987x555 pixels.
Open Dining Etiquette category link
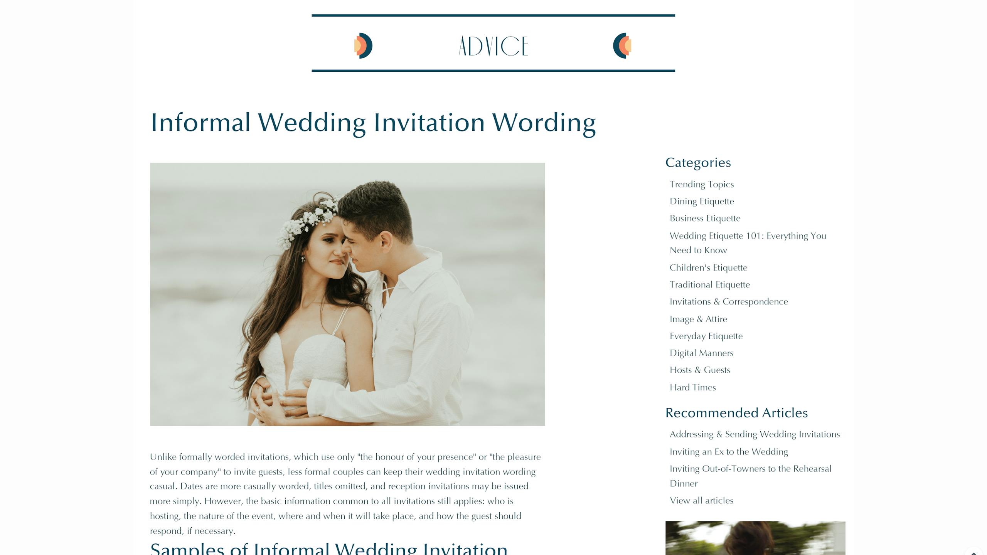(x=701, y=201)
